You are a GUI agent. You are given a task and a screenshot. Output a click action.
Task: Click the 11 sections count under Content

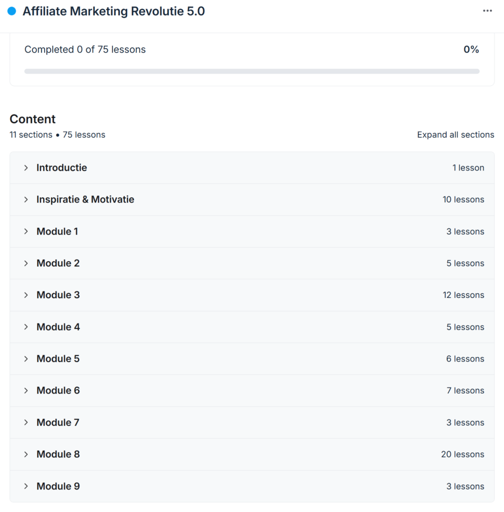pos(30,134)
